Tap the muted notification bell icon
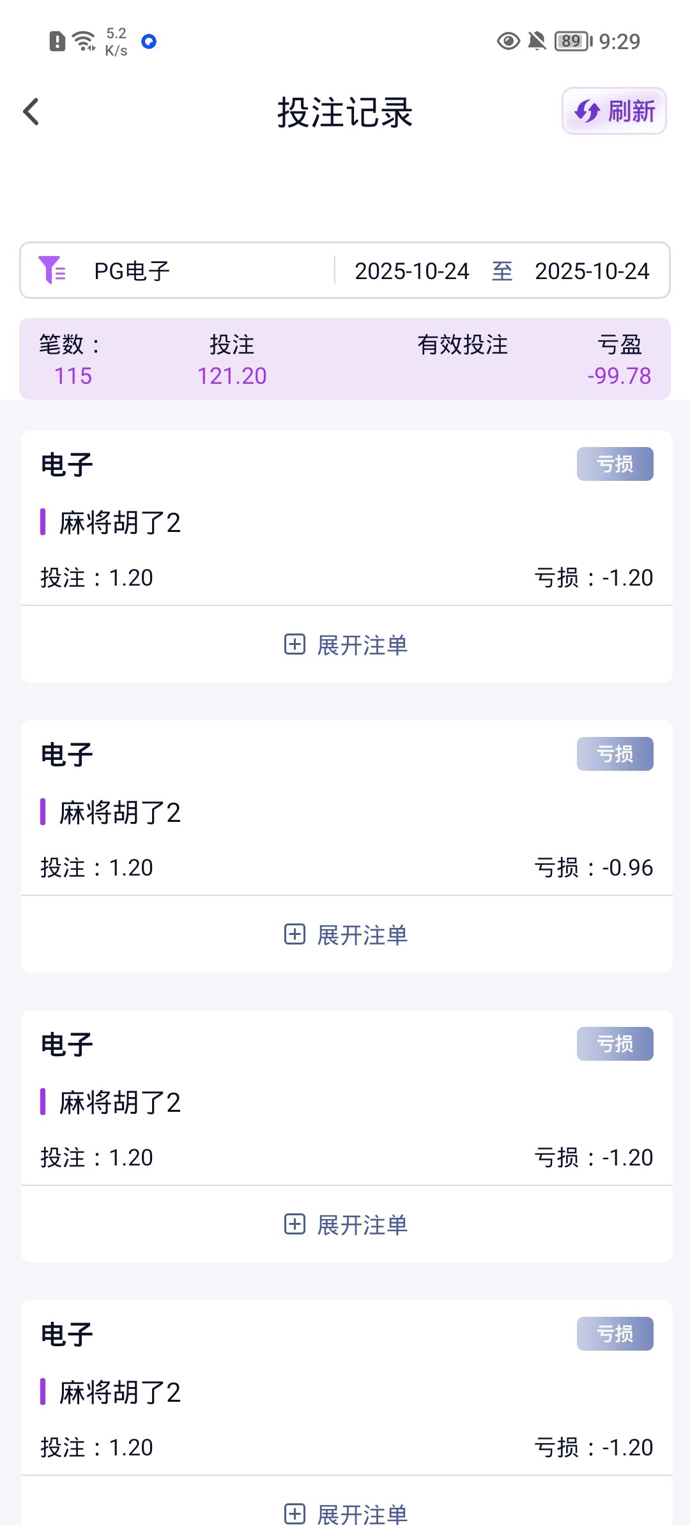The height and width of the screenshot is (1525, 690). coord(537,42)
